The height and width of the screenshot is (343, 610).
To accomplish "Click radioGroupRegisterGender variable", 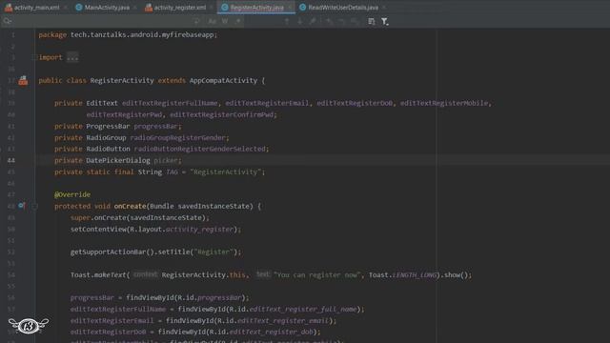I will pyautogui.click(x=178, y=137).
